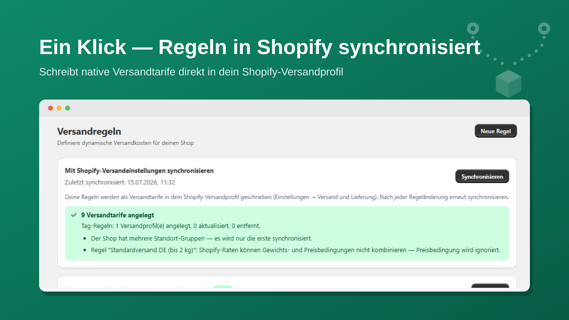The height and width of the screenshot is (320, 569).
Task: Click the 'Der Shop hat mehrere Standort-Gruppen' warning
Action: point(202,238)
